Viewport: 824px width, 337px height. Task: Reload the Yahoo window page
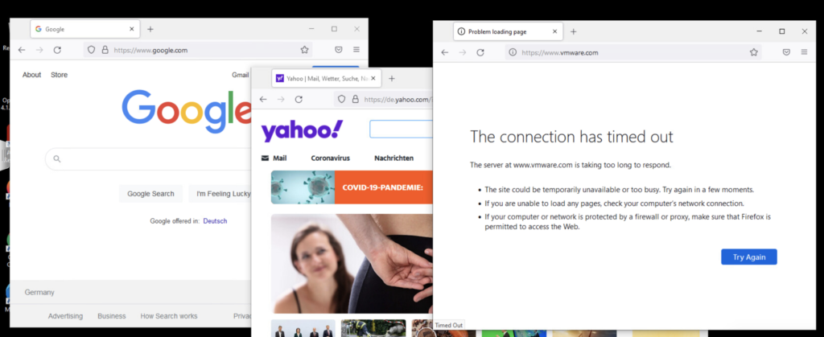click(299, 99)
